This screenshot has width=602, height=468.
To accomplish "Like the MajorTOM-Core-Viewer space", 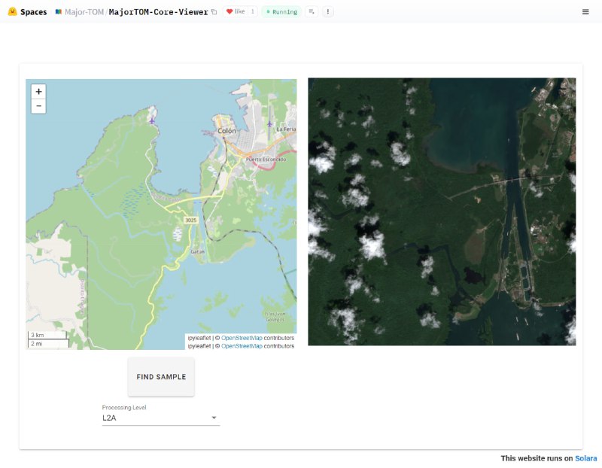I will (x=235, y=12).
